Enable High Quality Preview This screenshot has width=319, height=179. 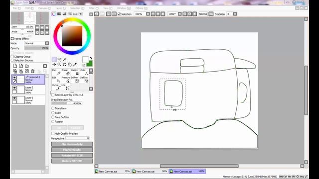click(x=53, y=133)
